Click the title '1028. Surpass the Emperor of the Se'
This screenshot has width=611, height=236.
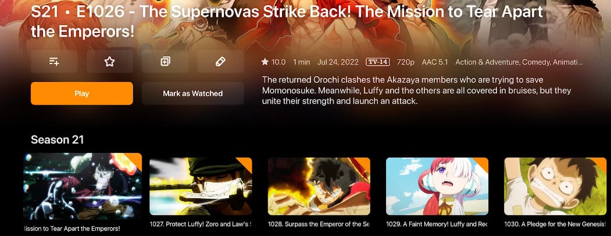pyautogui.click(x=319, y=224)
